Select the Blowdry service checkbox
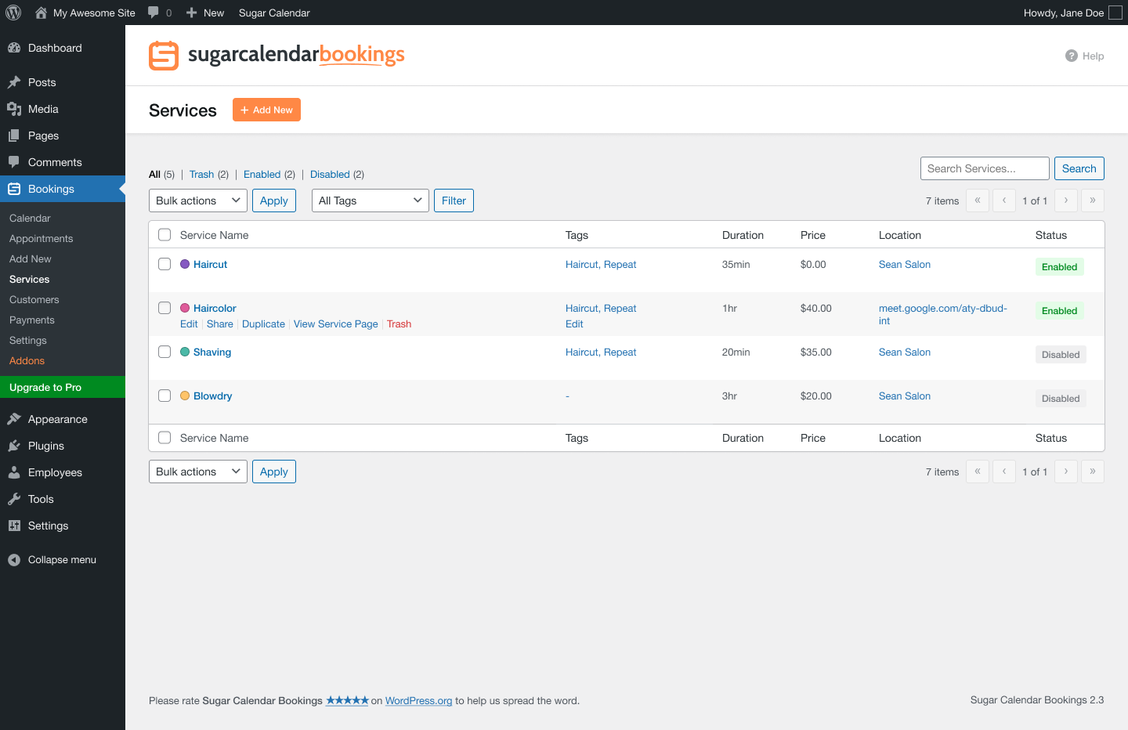 pyautogui.click(x=164, y=396)
